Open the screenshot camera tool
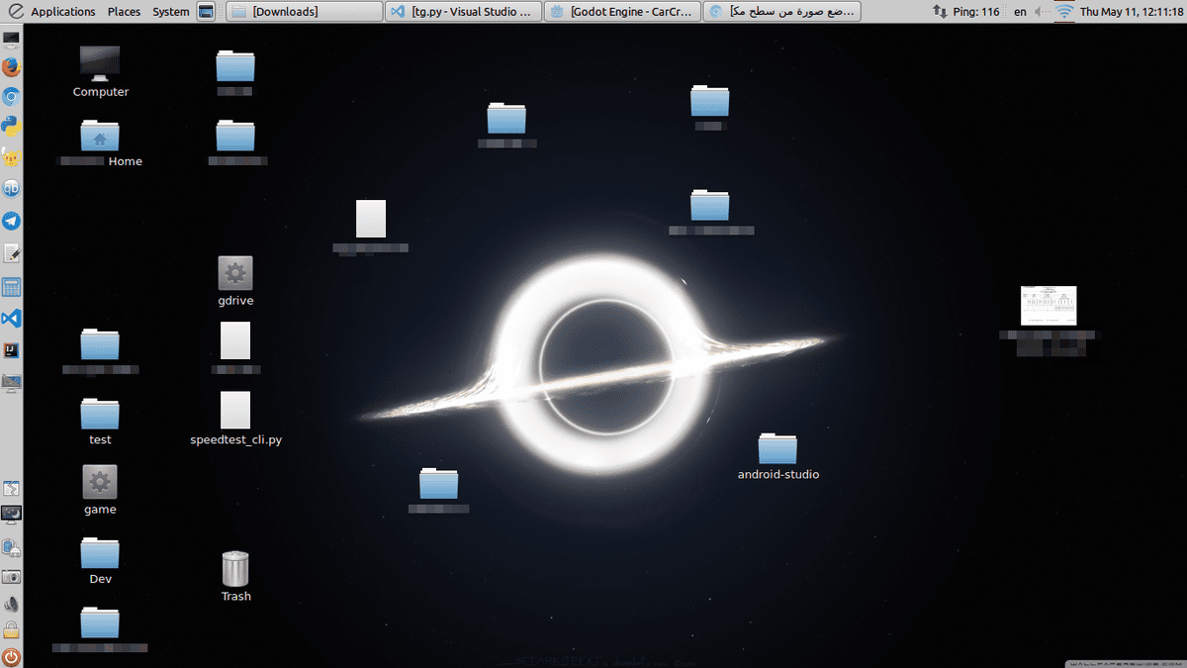This screenshot has height=668, width=1187. click(x=11, y=576)
